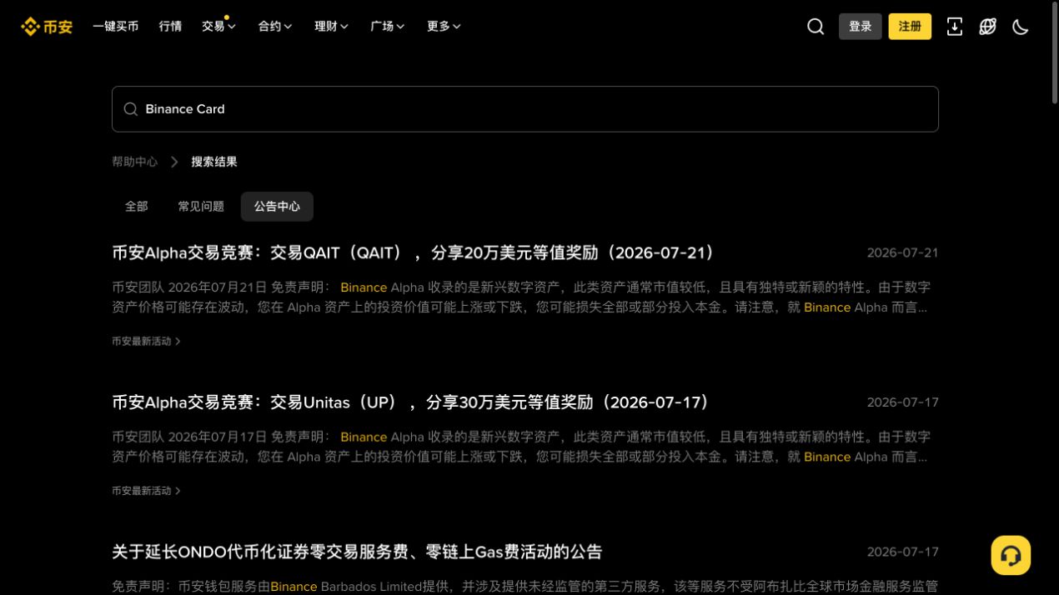Click the page vertical scrollbar
The width and height of the screenshot is (1059, 595).
click(x=1054, y=53)
